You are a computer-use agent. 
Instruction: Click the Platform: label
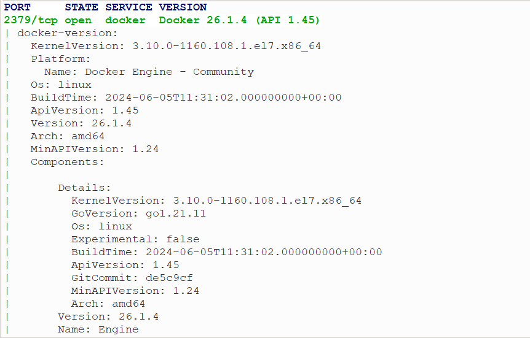click(61, 59)
